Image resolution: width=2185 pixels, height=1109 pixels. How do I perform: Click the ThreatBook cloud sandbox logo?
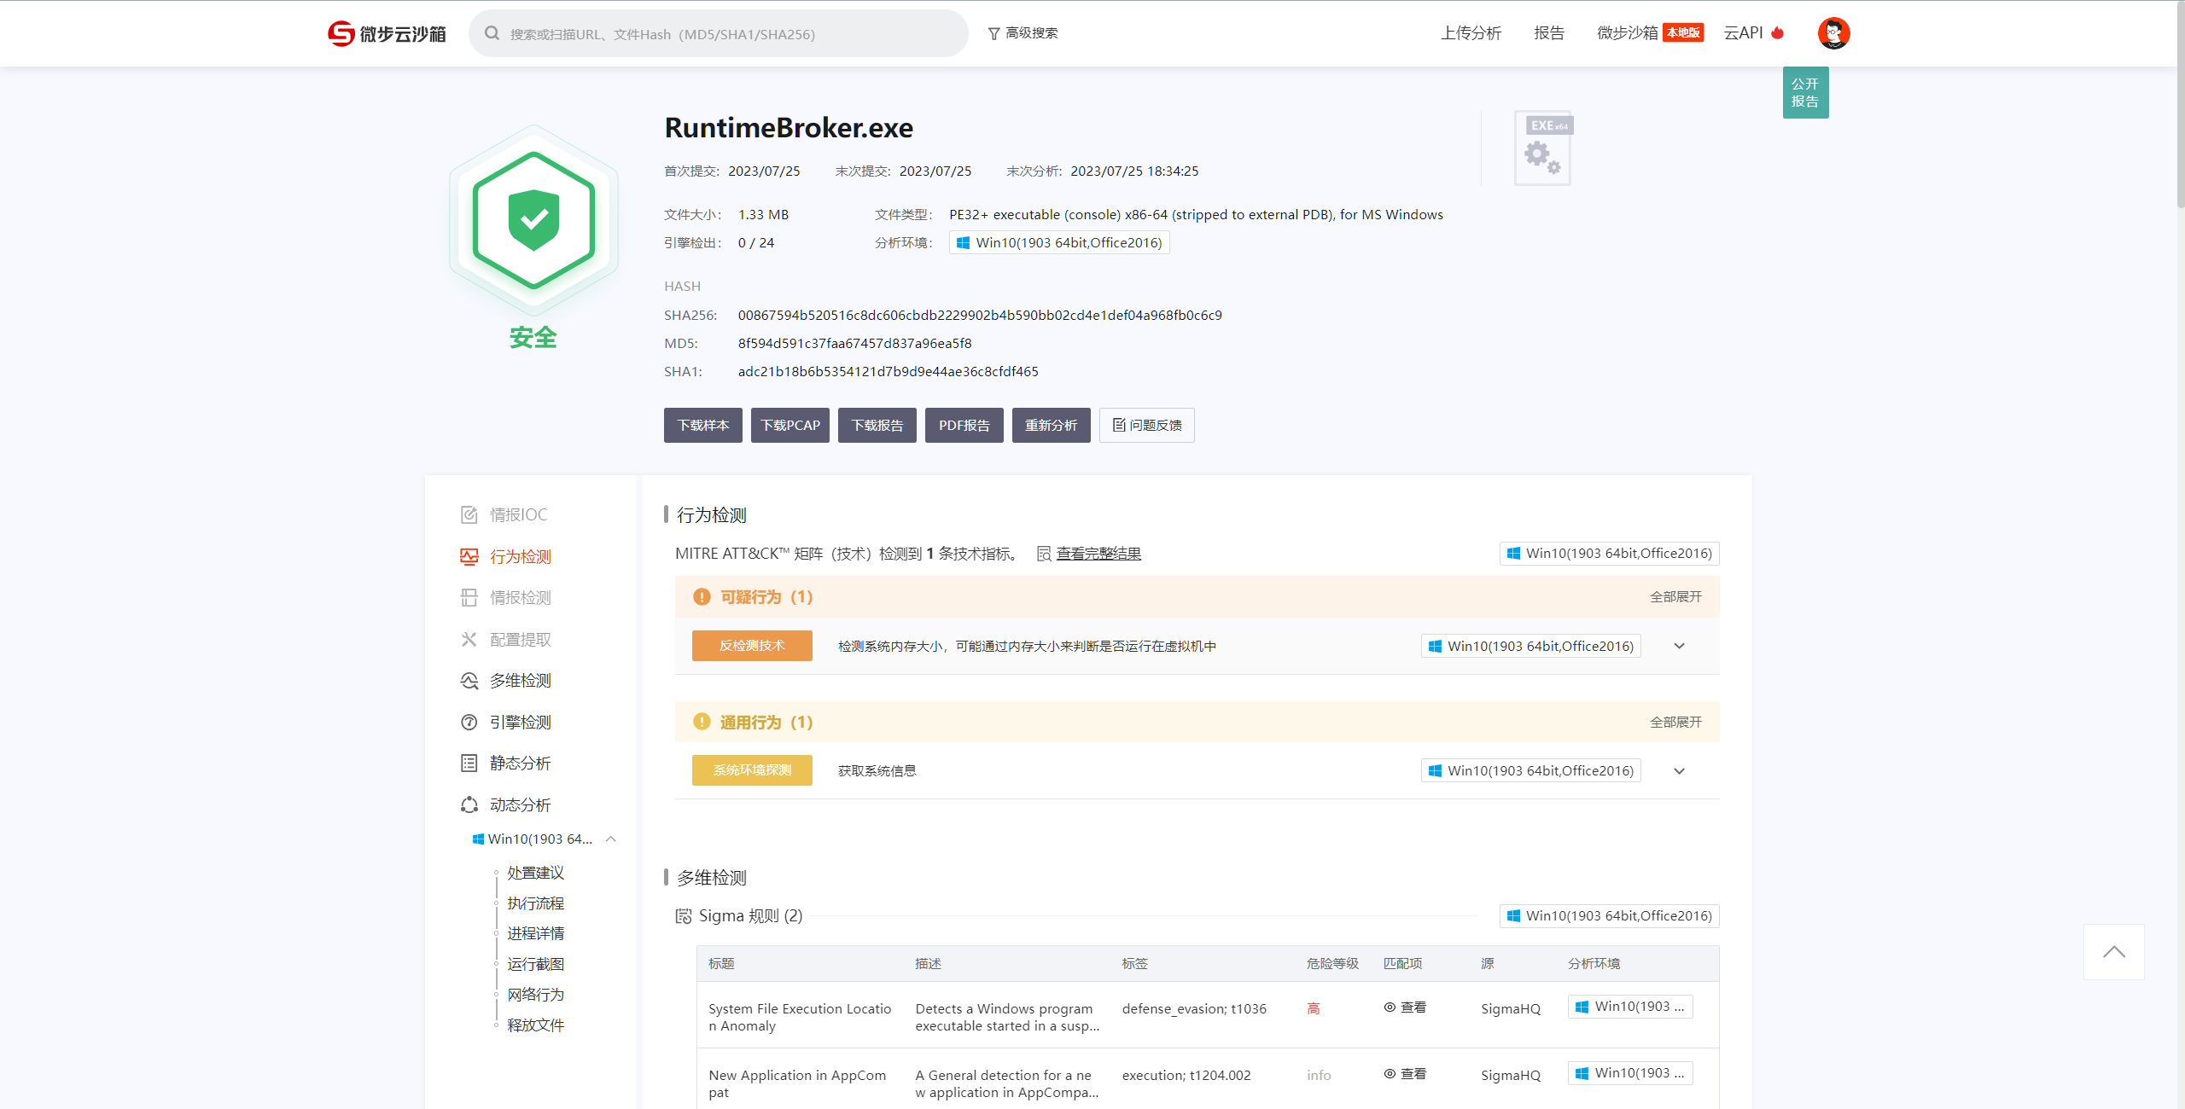(x=387, y=33)
